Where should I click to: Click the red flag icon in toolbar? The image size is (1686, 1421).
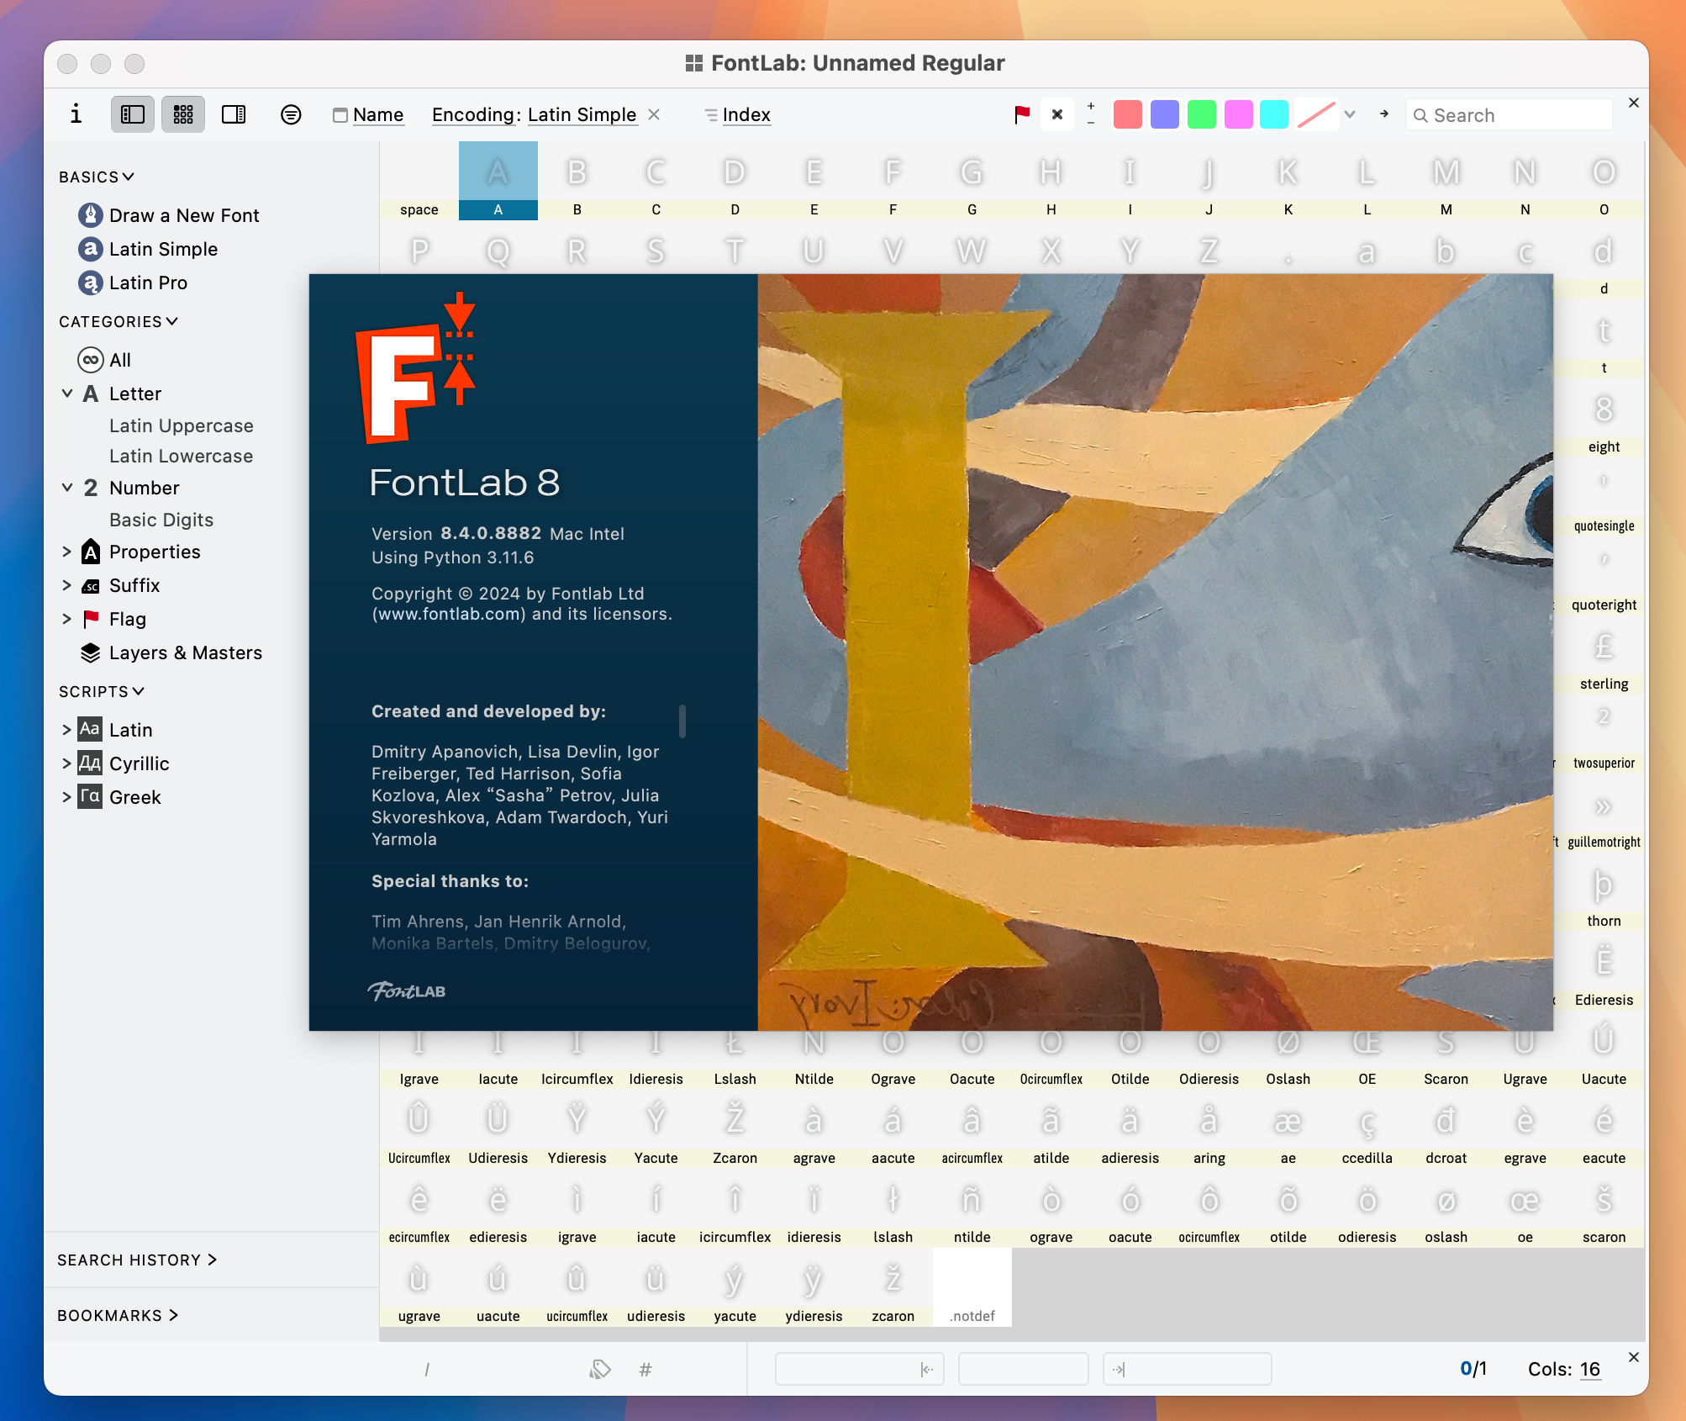pyautogui.click(x=1022, y=114)
